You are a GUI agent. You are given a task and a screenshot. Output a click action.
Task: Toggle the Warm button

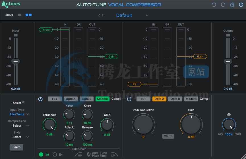pos(168,136)
